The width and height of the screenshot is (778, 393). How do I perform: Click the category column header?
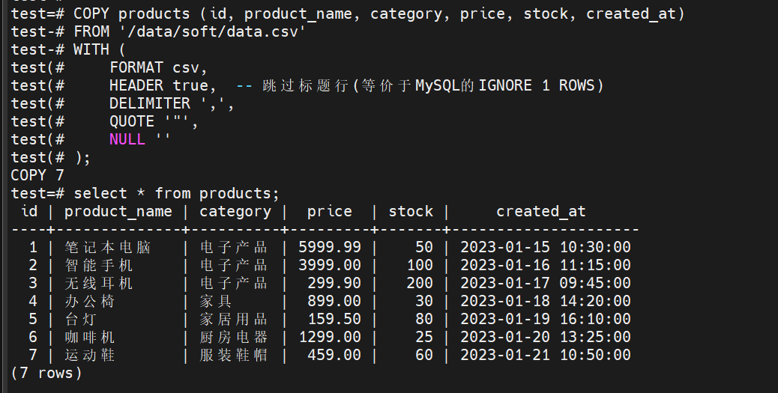pos(235,211)
